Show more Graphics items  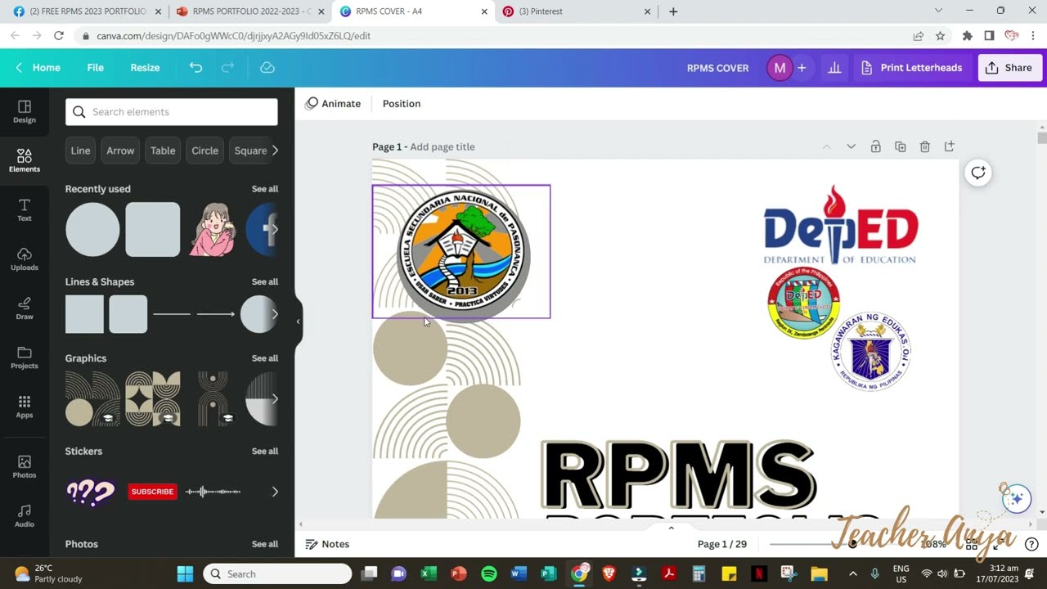275,398
